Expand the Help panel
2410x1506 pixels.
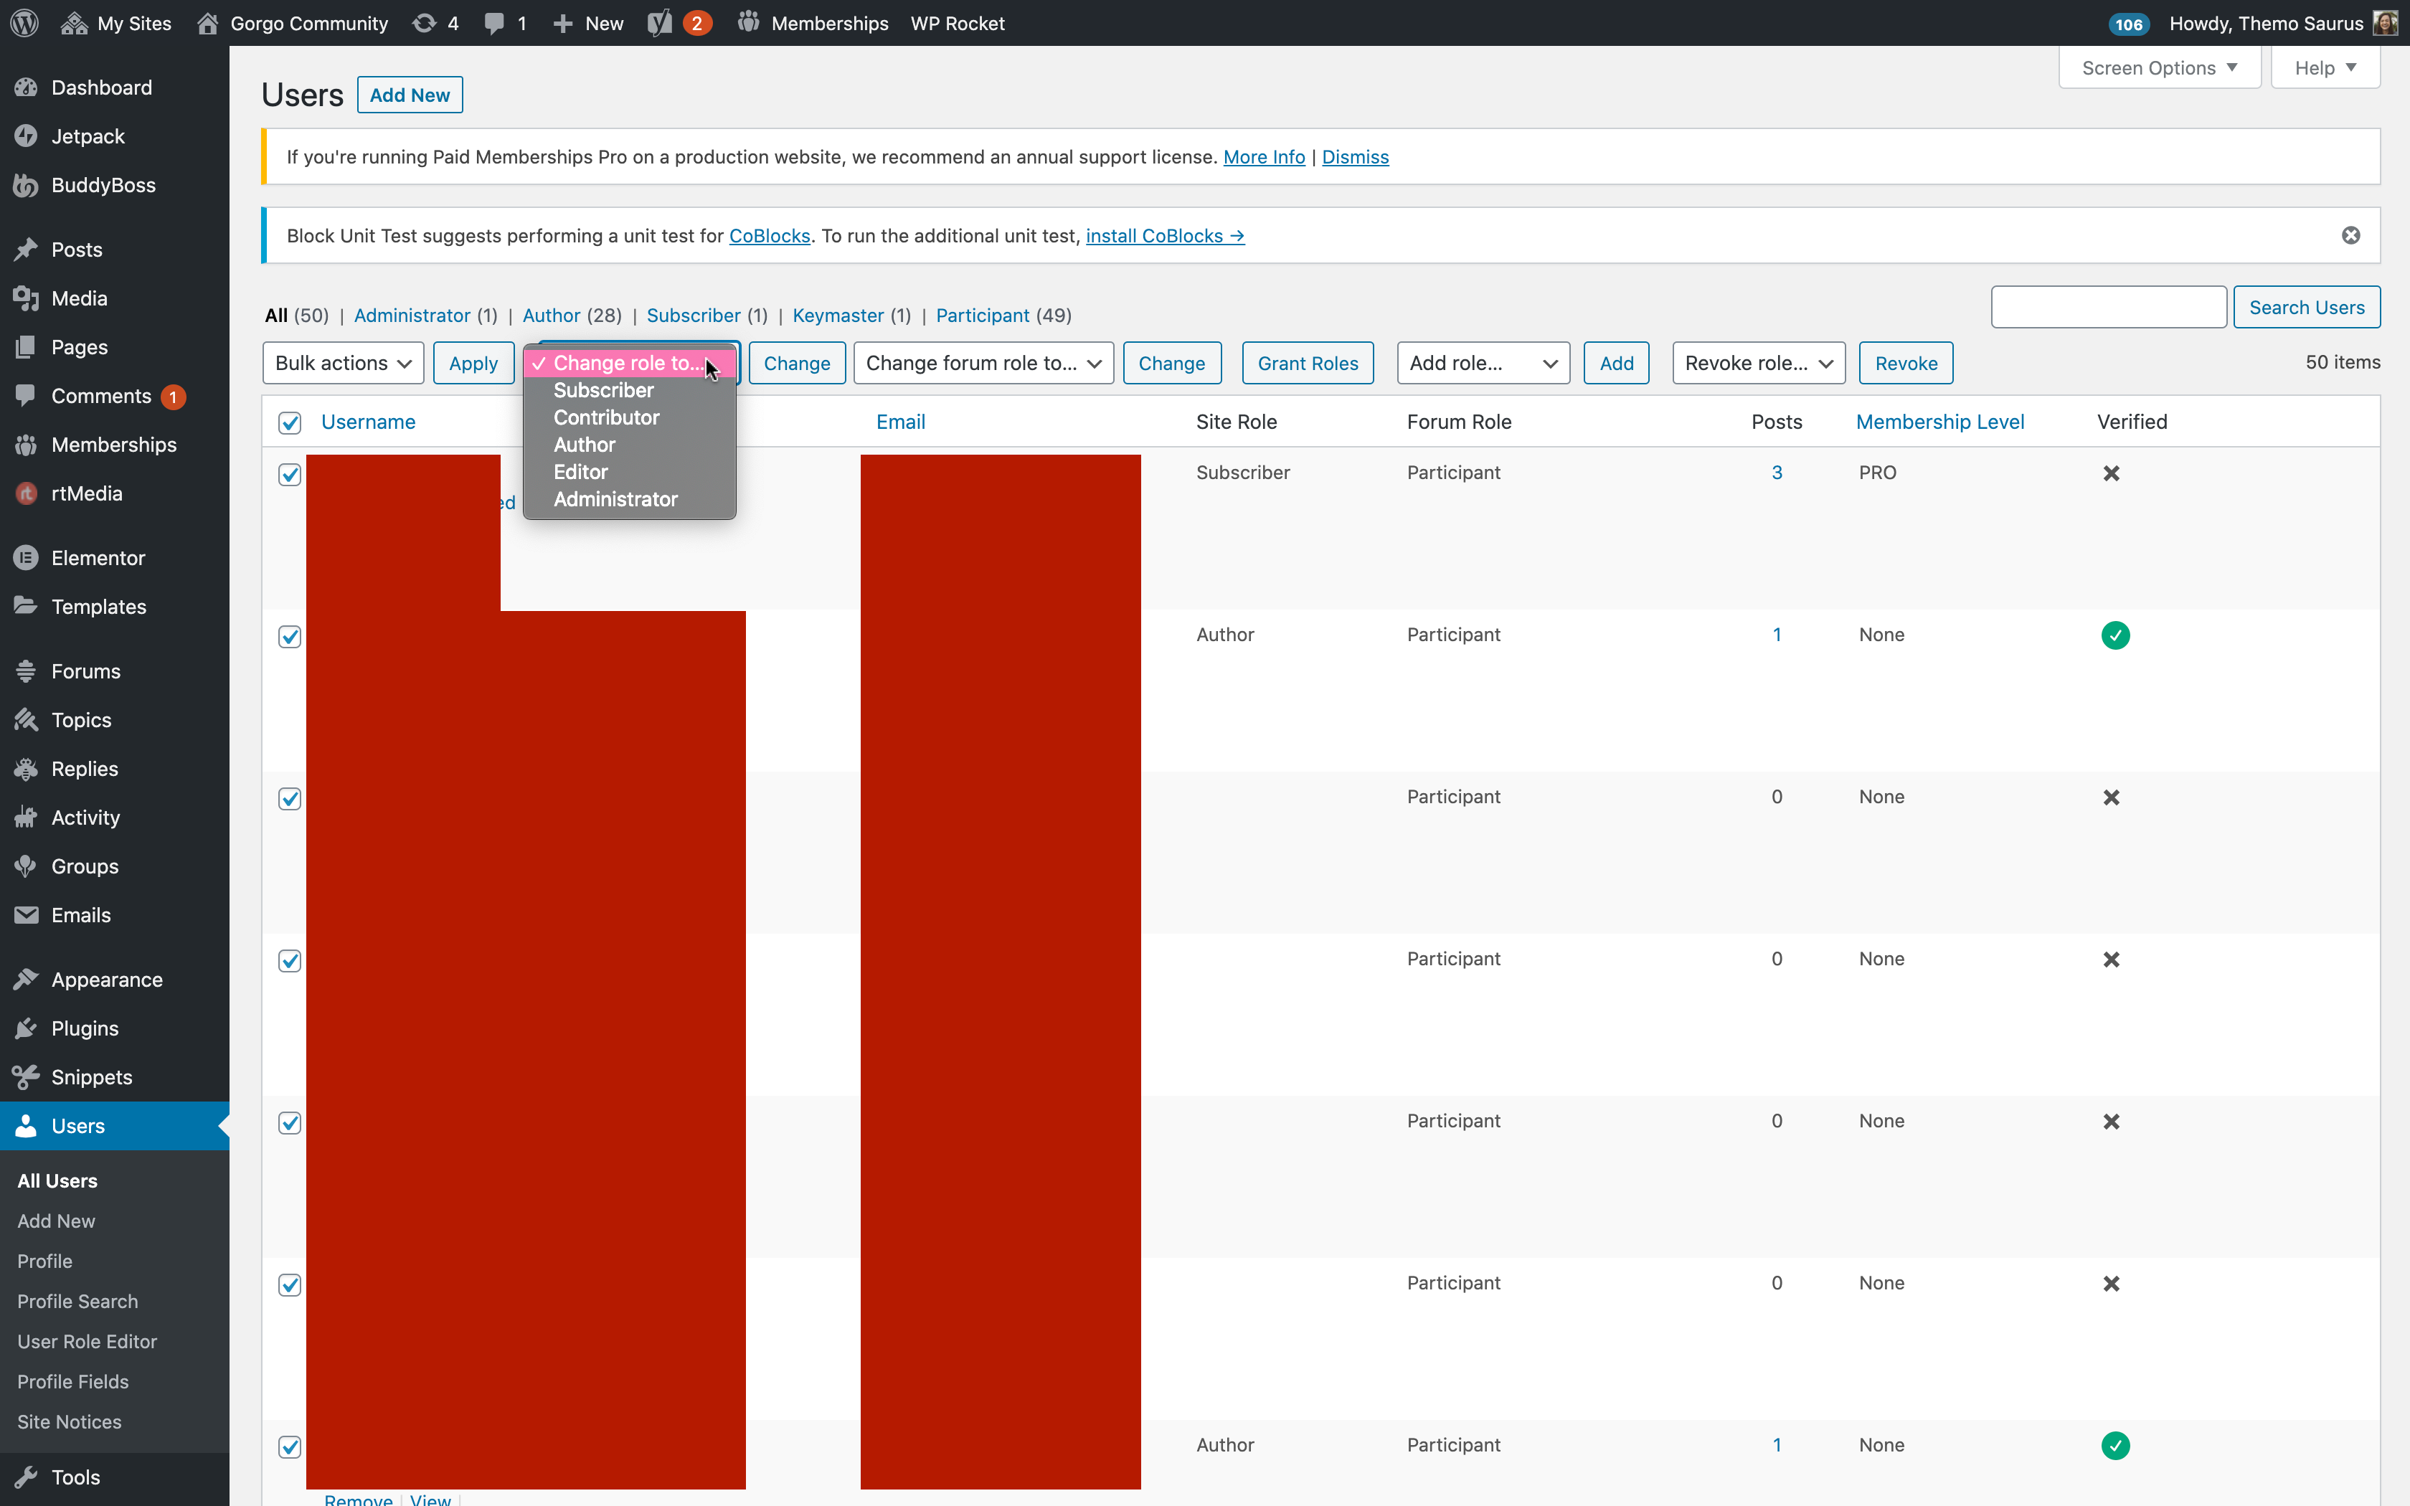(2325, 67)
